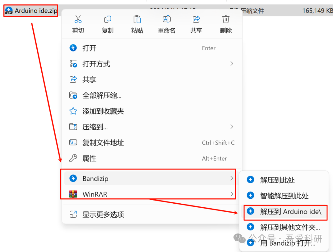Expand the 打开方式 submenu arrow
The height and width of the screenshot is (252, 333).
(232, 64)
